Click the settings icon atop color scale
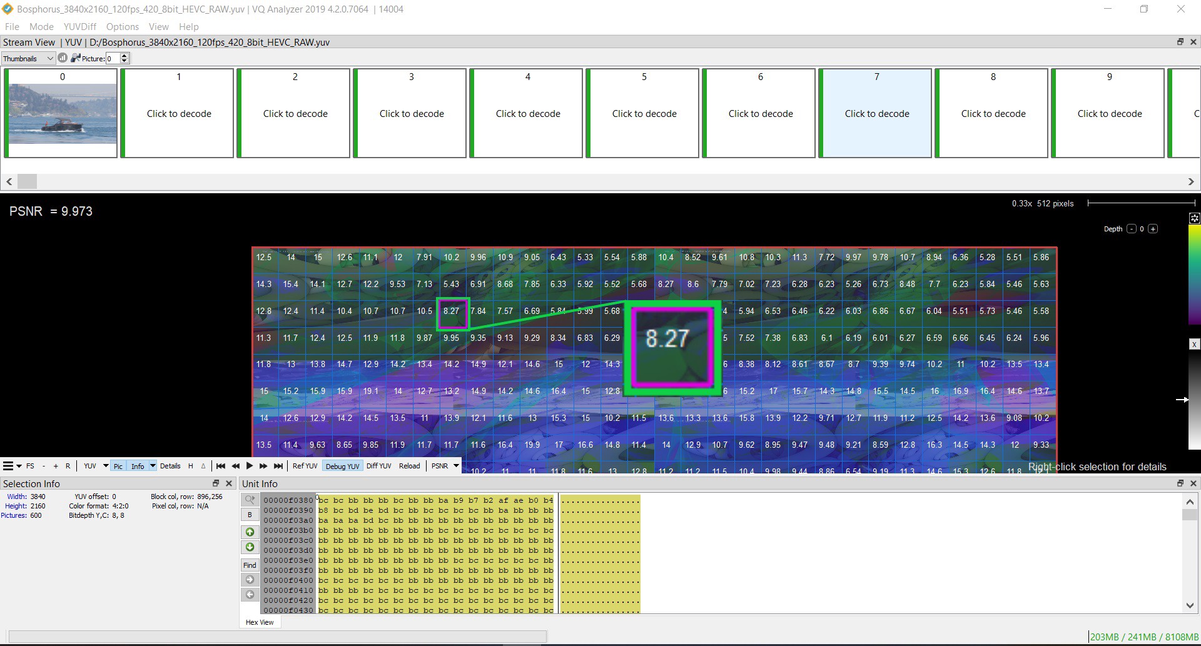 [x=1194, y=218]
